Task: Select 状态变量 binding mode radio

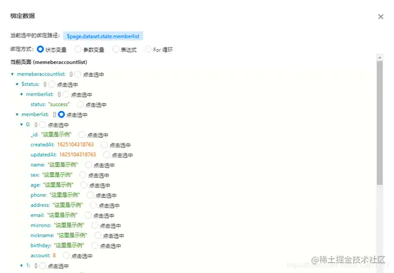Action: coord(41,49)
